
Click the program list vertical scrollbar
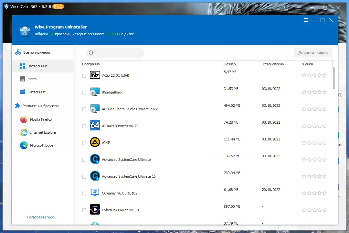pyautogui.click(x=334, y=78)
